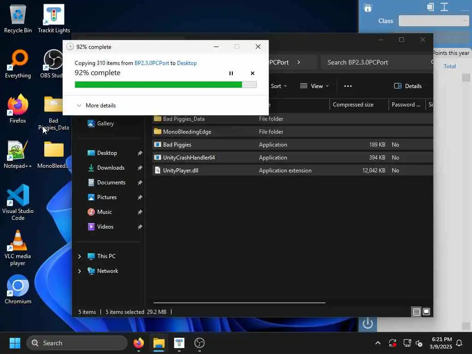Go to Downloads in quick access
Screen dimensions: 472x354
pyautogui.click(x=111, y=168)
